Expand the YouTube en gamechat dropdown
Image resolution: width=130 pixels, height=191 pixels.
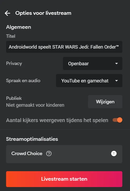pos(89,81)
